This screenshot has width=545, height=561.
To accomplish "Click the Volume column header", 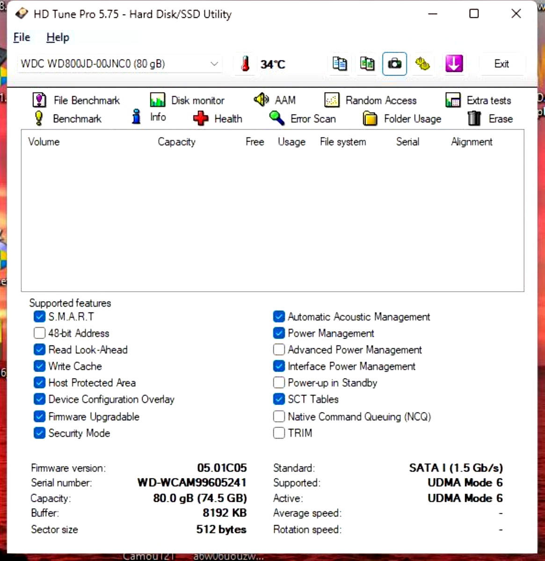I will [x=44, y=142].
